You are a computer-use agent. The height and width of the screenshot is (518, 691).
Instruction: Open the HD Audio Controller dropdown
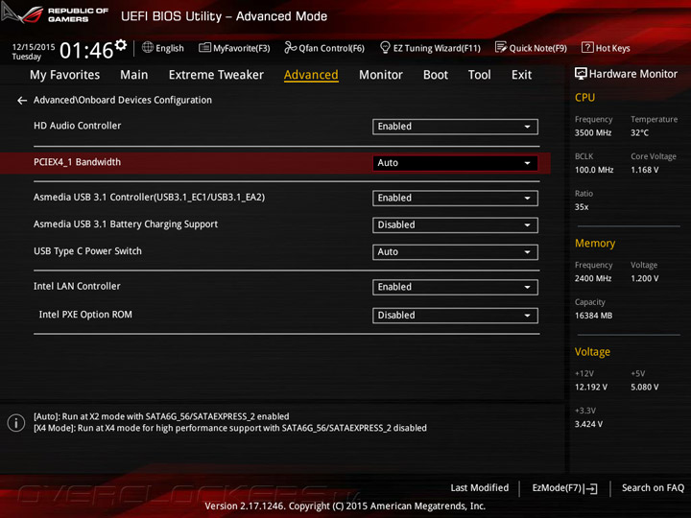[455, 127]
